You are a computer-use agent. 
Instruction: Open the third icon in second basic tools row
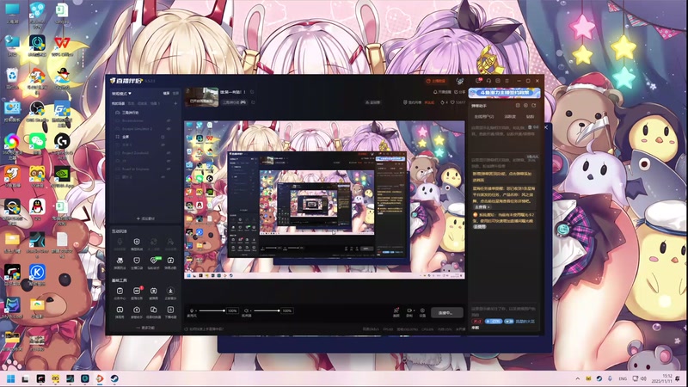(x=154, y=310)
